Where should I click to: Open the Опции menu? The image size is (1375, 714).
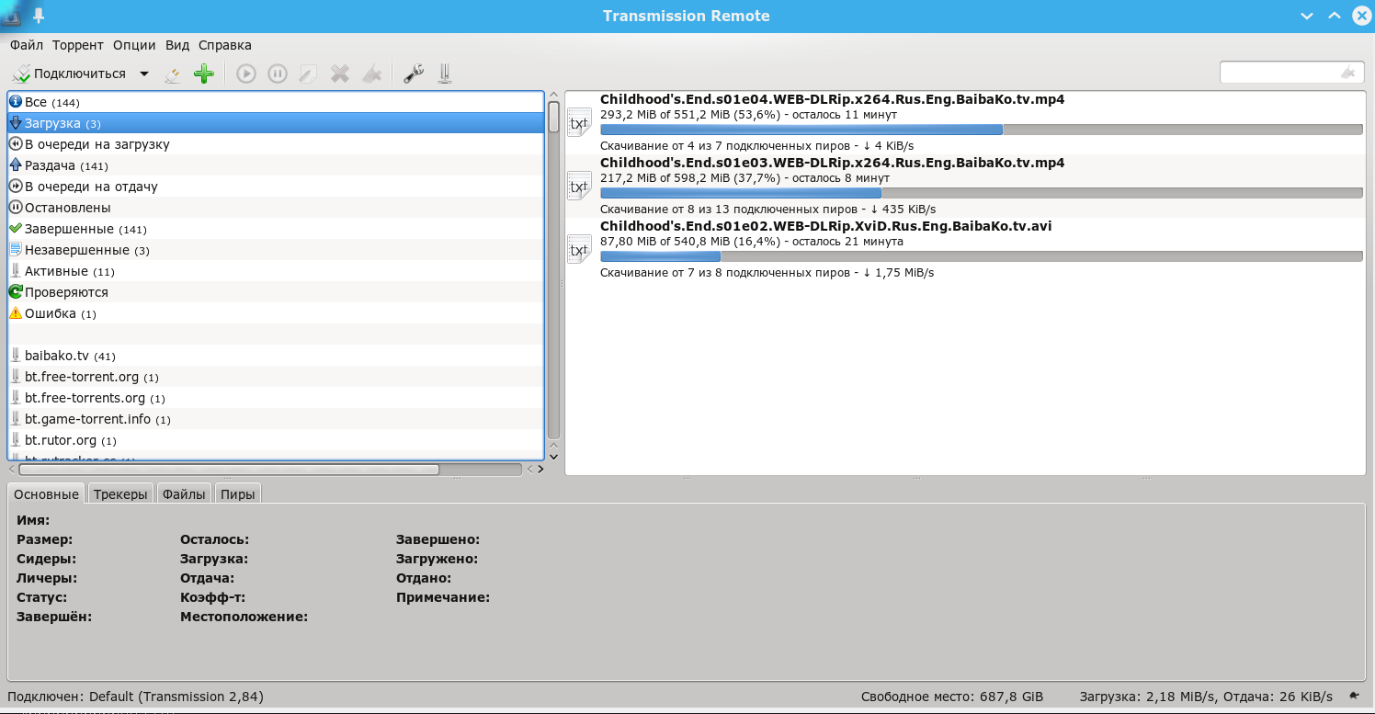[x=134, y=45]
